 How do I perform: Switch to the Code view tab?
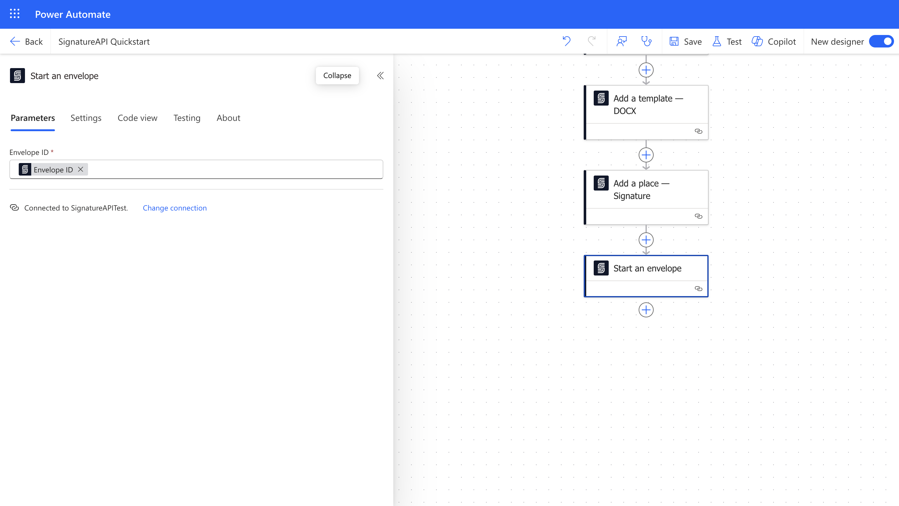point(137,118)
